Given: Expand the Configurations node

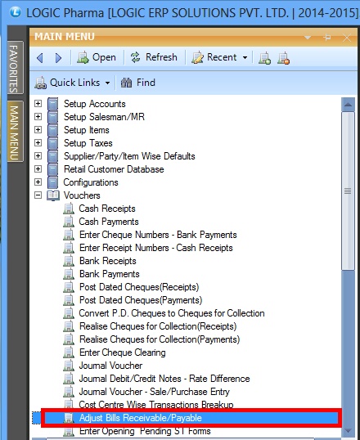Looking at the screenshot, I should [38, 182].
